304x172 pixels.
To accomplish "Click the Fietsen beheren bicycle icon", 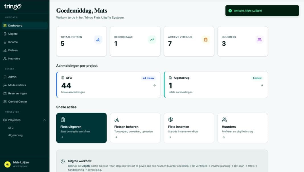I will (117, 119).
